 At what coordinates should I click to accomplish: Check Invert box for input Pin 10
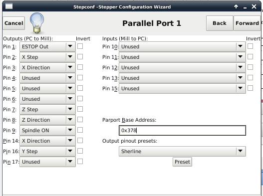[250, 46]
